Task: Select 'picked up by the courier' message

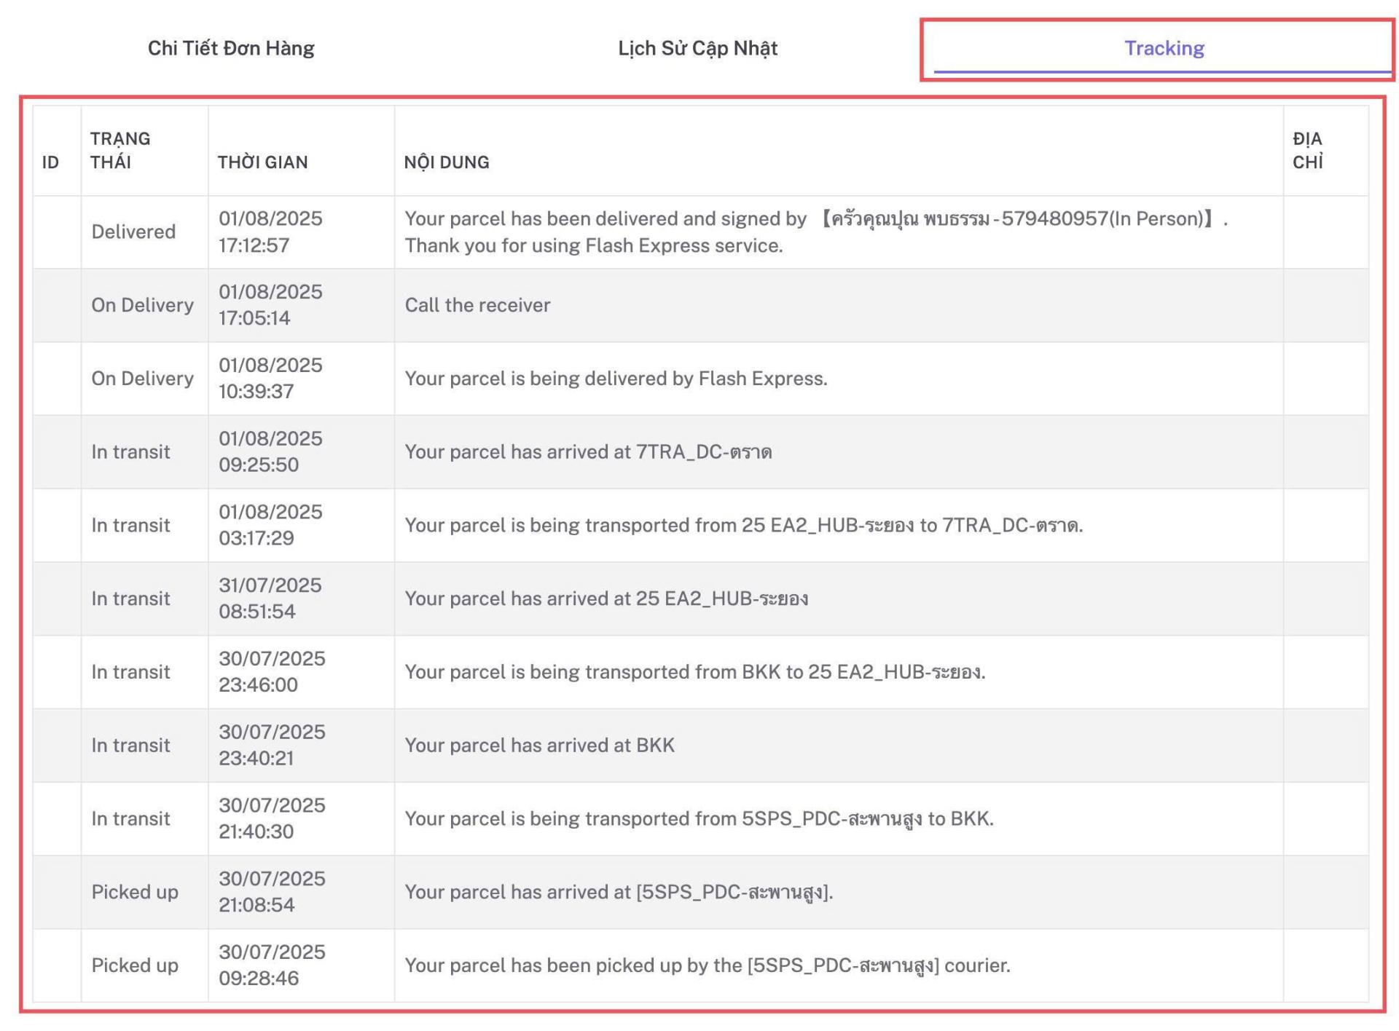Action: point(707,965)
